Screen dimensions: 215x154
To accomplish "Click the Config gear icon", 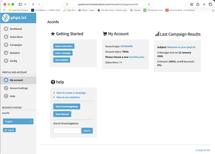I will (x=6, y=61).
